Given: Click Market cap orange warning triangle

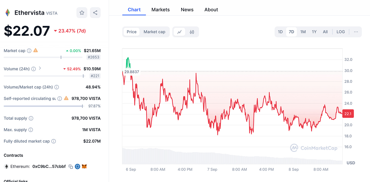Looking at the screenshot, I should click(x=36, y=50).
